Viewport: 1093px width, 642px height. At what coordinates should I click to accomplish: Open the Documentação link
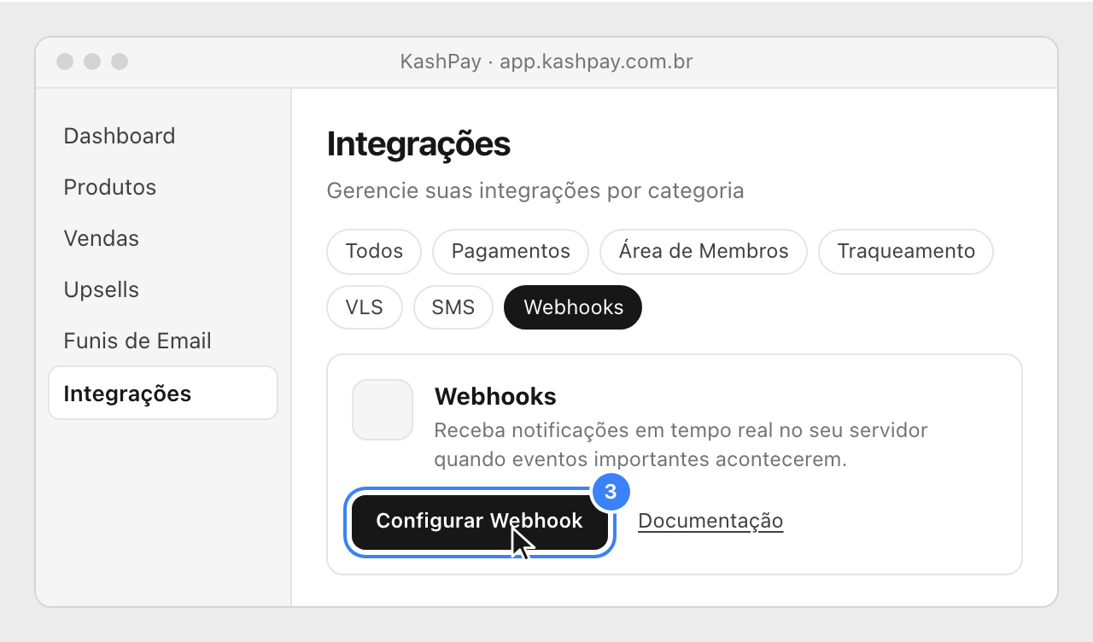point(710,521)
